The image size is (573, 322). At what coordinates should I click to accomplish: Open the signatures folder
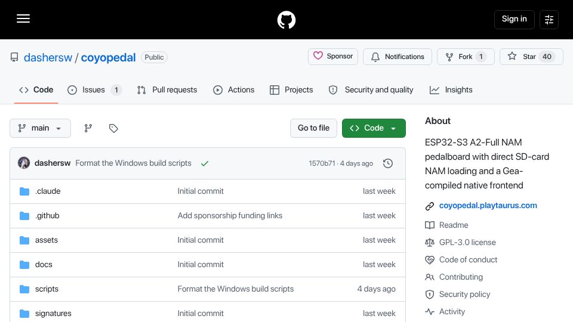pos(53,314)
